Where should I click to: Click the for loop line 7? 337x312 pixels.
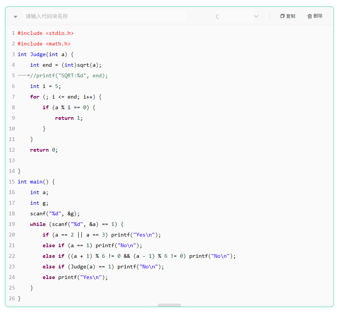(66, 97)
